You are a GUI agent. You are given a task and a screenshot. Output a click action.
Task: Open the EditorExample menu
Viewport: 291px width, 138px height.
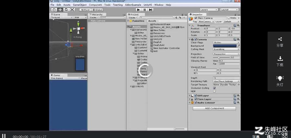click(x=133, y=5)
